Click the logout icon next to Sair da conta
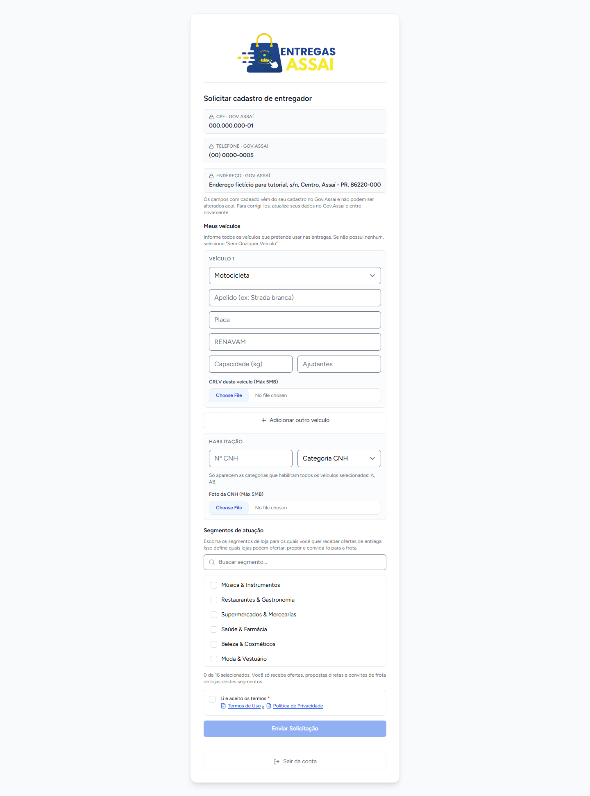Screen dimensions: 590x796 point(277,762)
